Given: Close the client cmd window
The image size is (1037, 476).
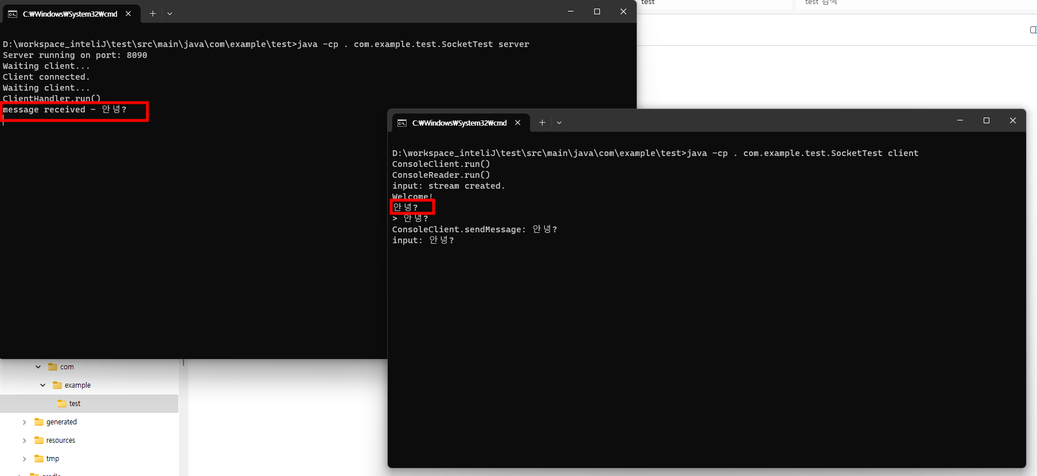Looking at the screenshot, I should pos(1013,120).
